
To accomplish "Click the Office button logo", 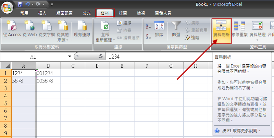I will (7, 8).
